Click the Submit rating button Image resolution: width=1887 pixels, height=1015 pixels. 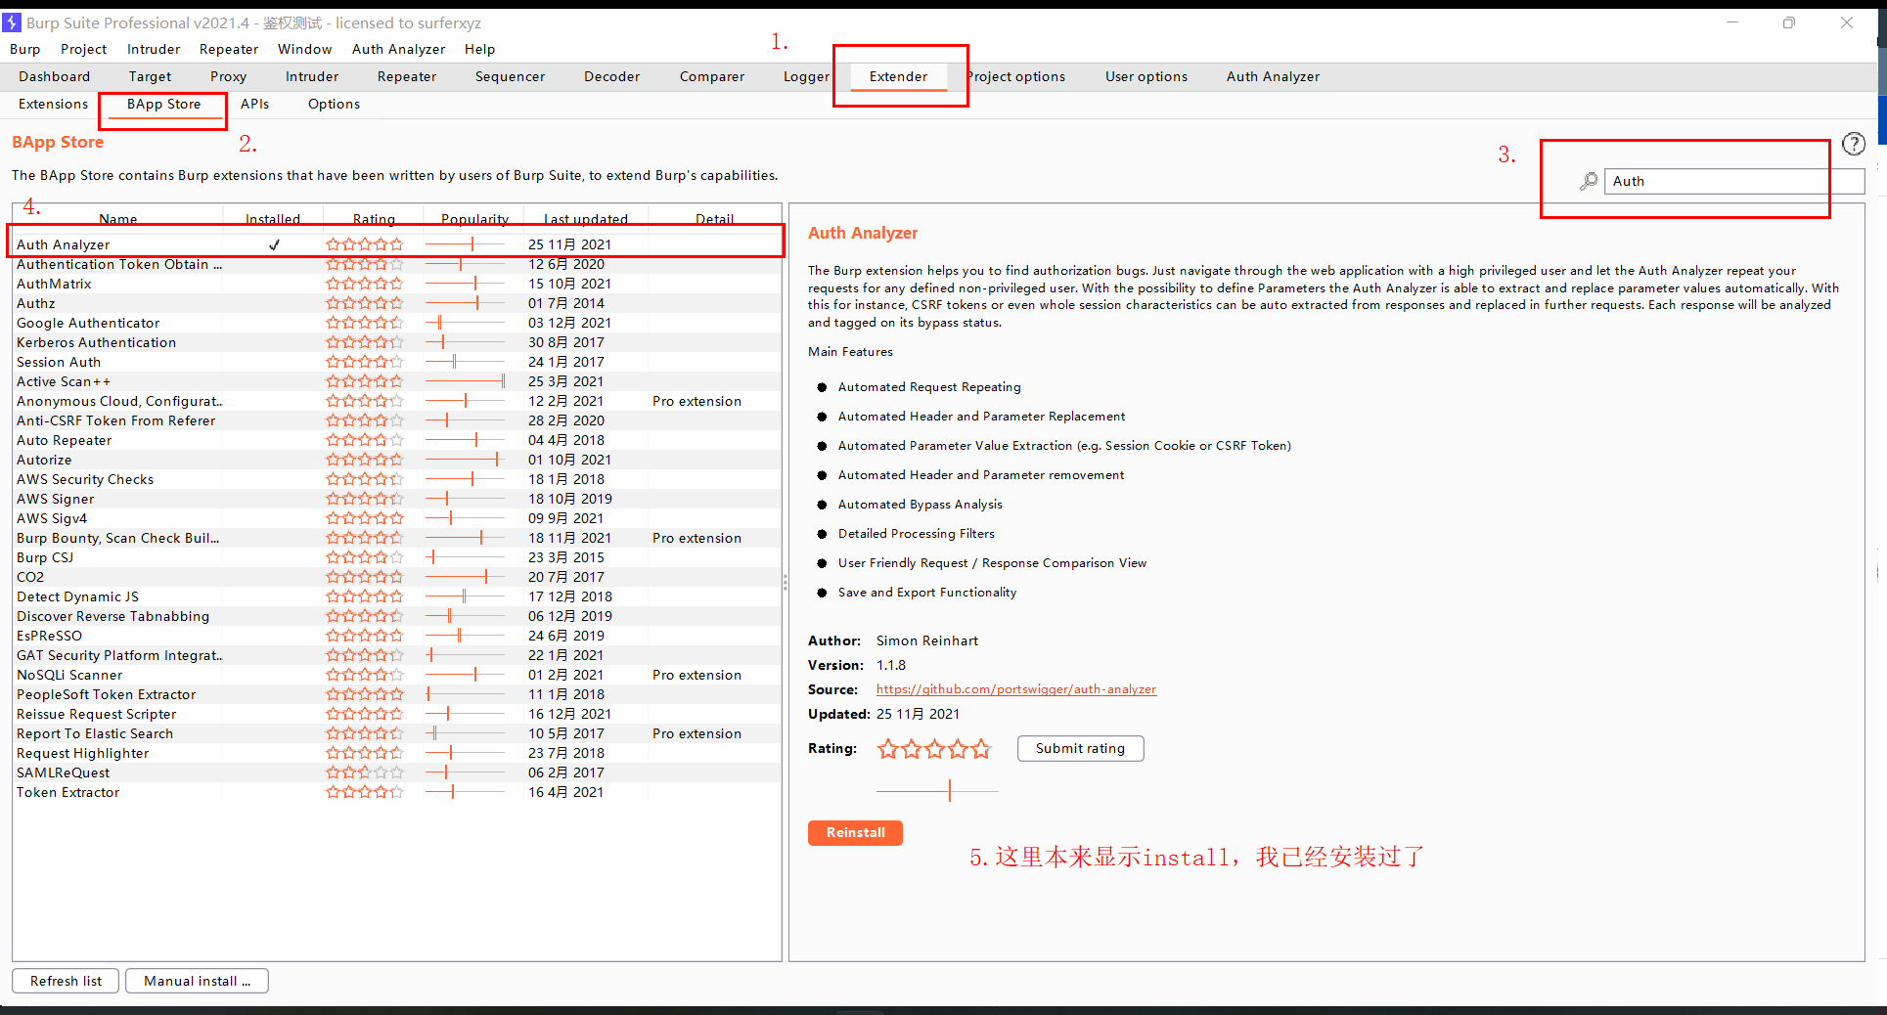(x=1080, y=748)
